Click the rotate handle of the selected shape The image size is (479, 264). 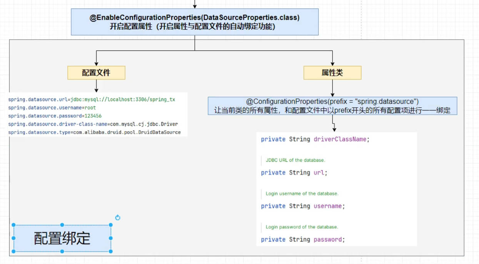pyautogui.click(x=118, y=217)
